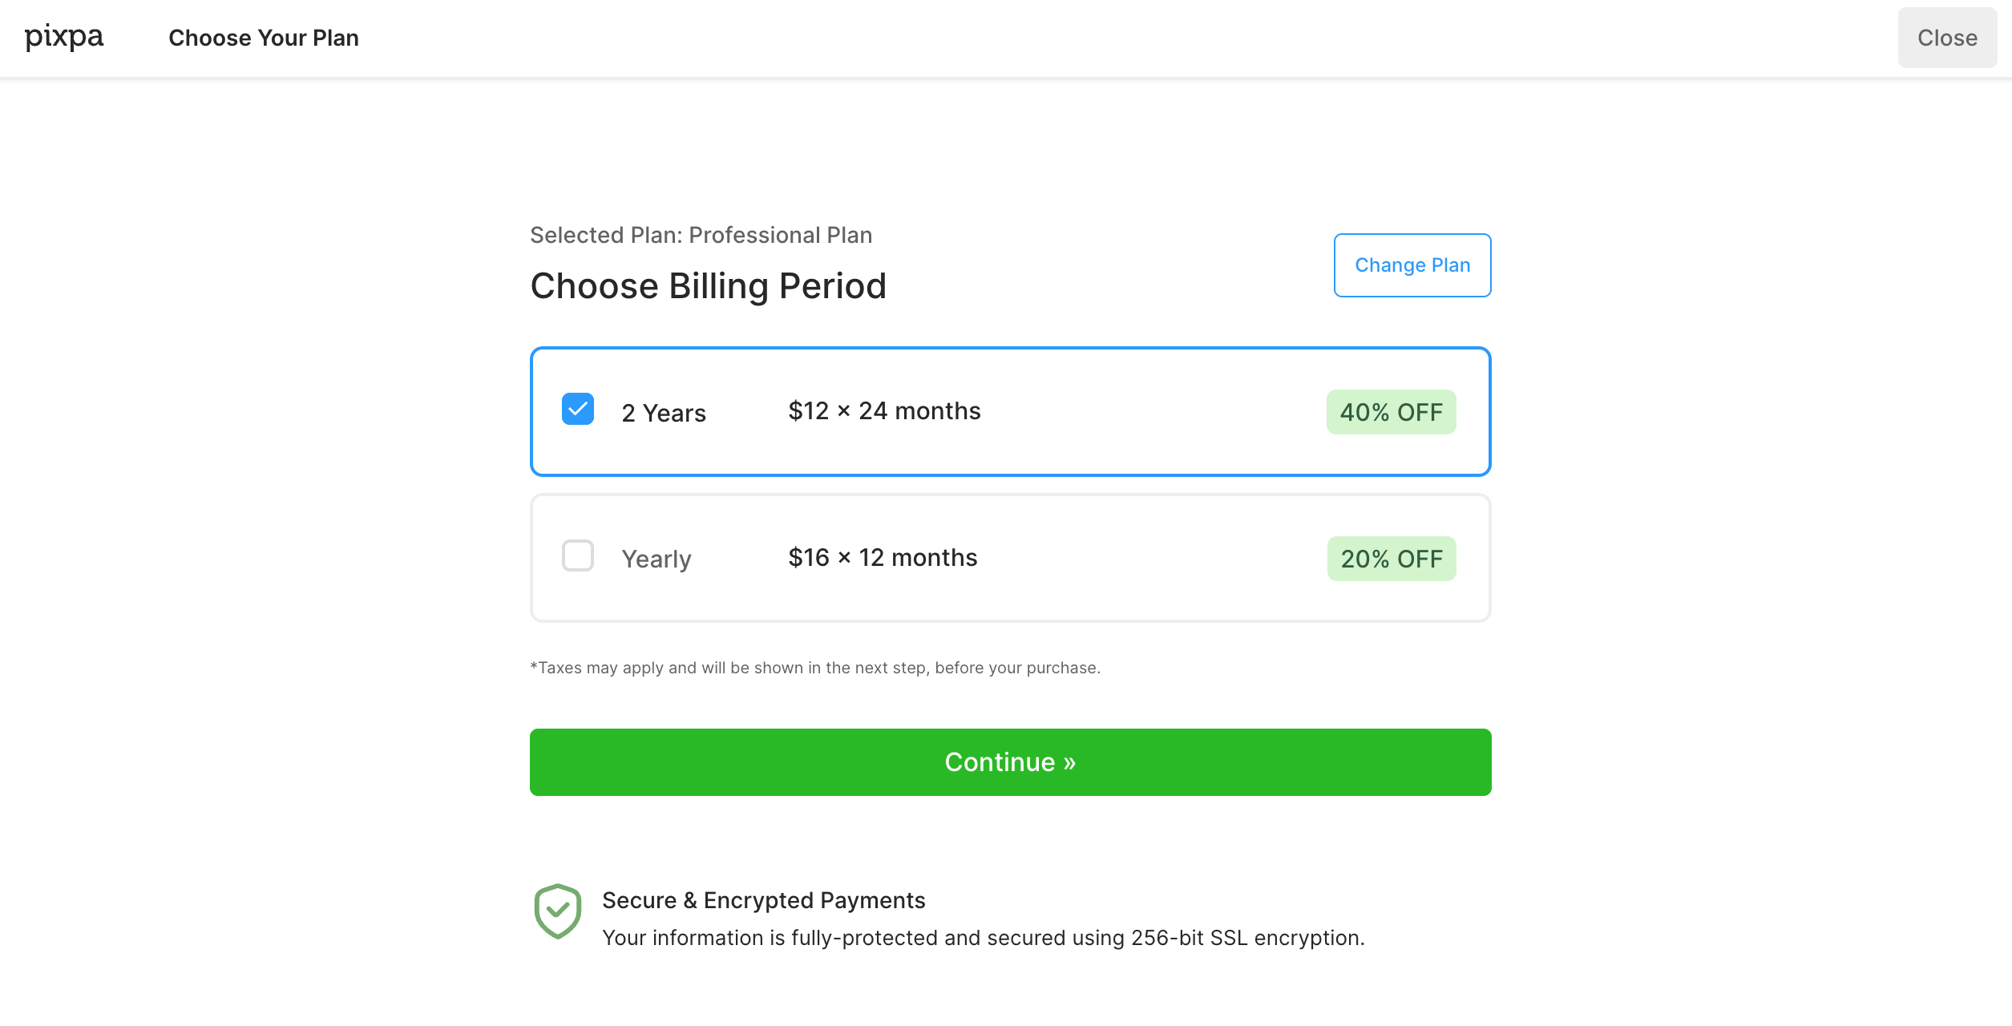Select the "Yearly" label text
The width and height of the screenshot is (2012, 1026).
(657, 559)
